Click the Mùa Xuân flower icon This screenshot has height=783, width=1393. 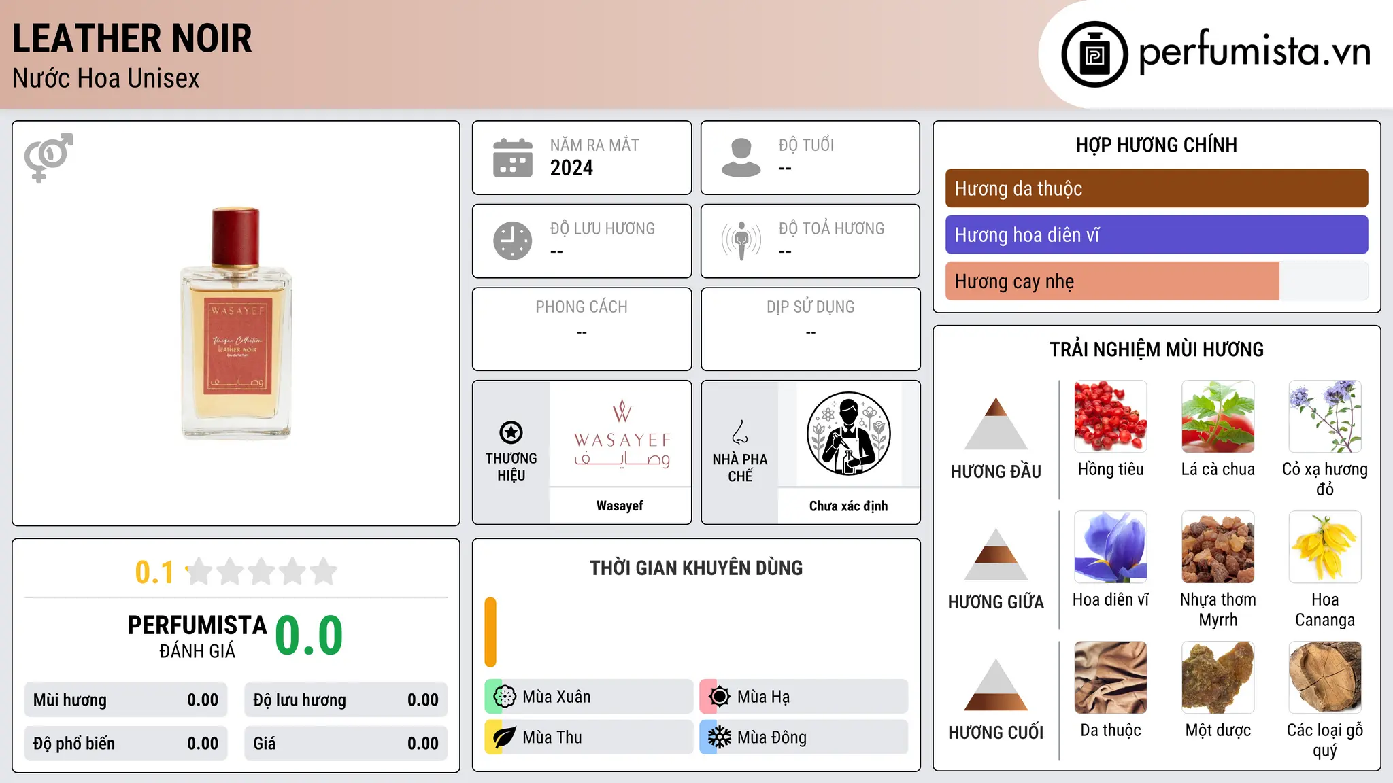tap(504, 697)
